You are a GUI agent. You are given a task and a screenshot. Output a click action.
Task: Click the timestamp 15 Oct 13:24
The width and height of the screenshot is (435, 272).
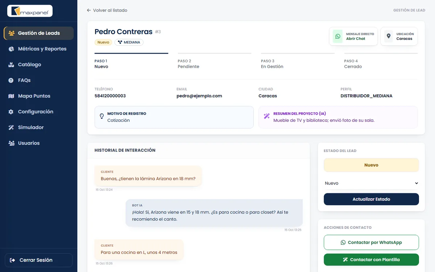tap(104, 190)
